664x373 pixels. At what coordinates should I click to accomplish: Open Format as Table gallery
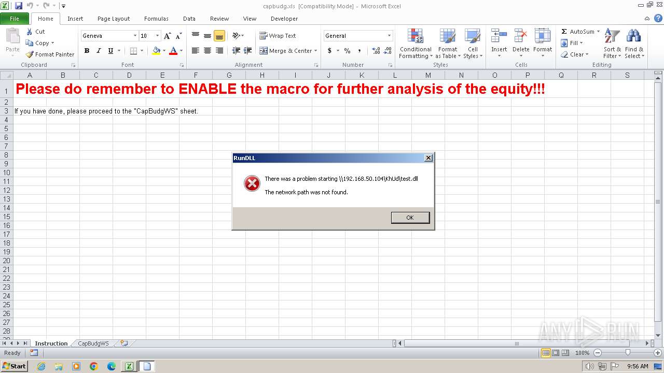[x=448, y=44]
